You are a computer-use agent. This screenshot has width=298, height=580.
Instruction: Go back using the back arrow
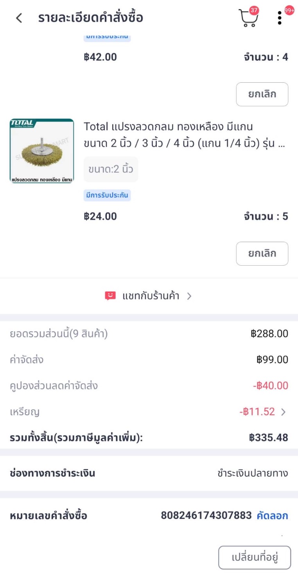point(19,18)
